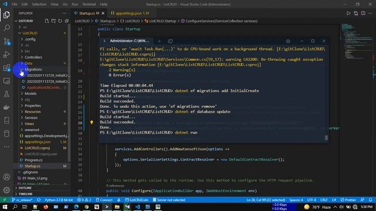The image size is (376, 211).
Task: Close the Startup.cs editor tab
Action: pyautogui.click(x=103, y=13)
